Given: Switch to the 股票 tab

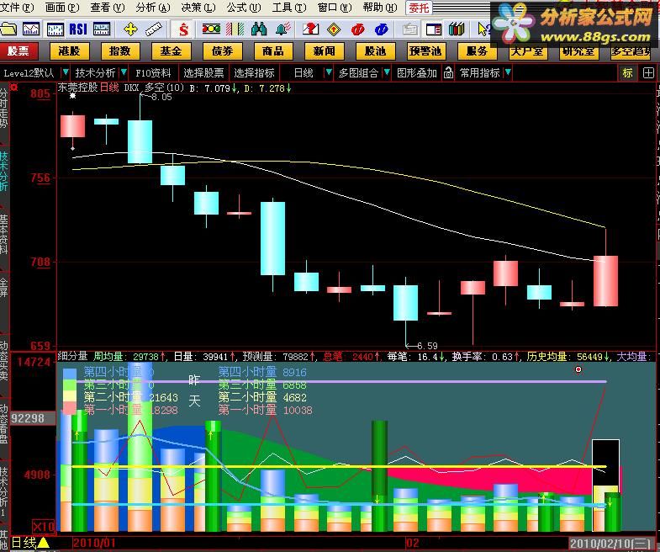Looking at the screenshot, I should [x=19, y=51].
